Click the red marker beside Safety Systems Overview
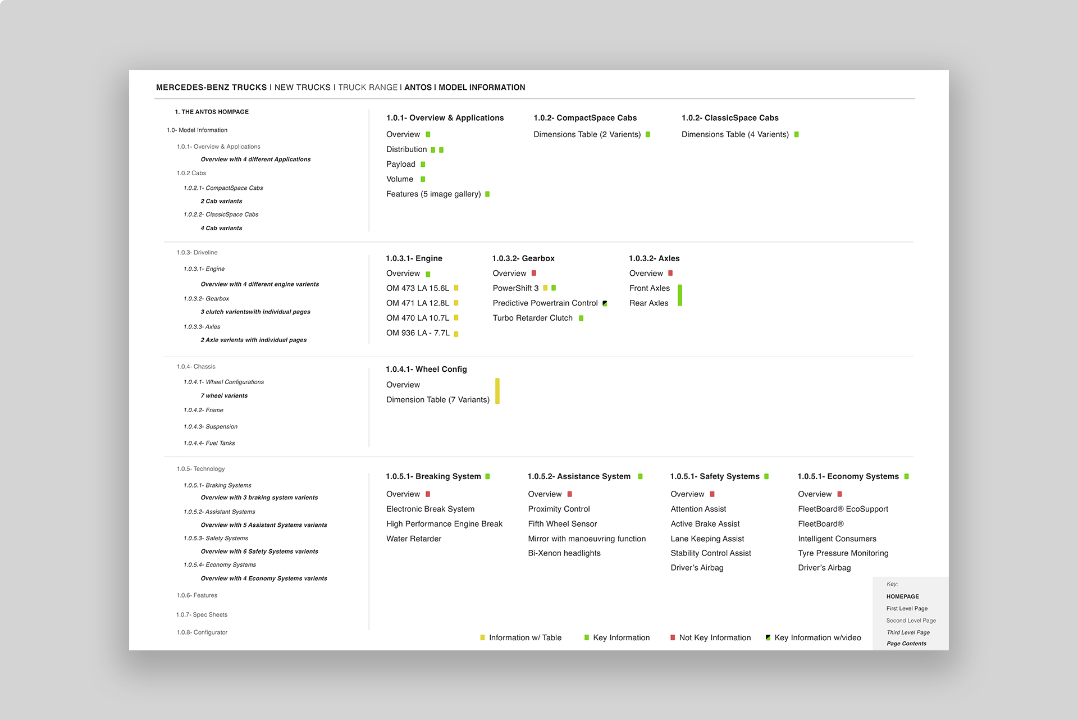Screen dimensions: 1078x720 tap(712, 494)
